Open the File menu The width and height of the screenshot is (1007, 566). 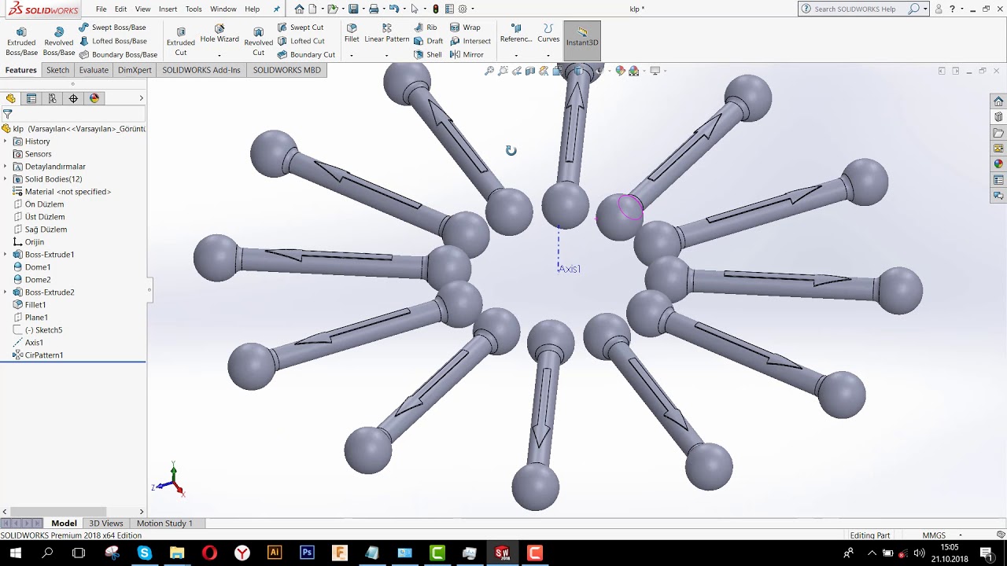(x=101, y=9)
